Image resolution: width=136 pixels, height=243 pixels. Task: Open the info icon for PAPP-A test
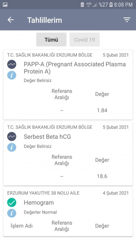click(12, 75)
